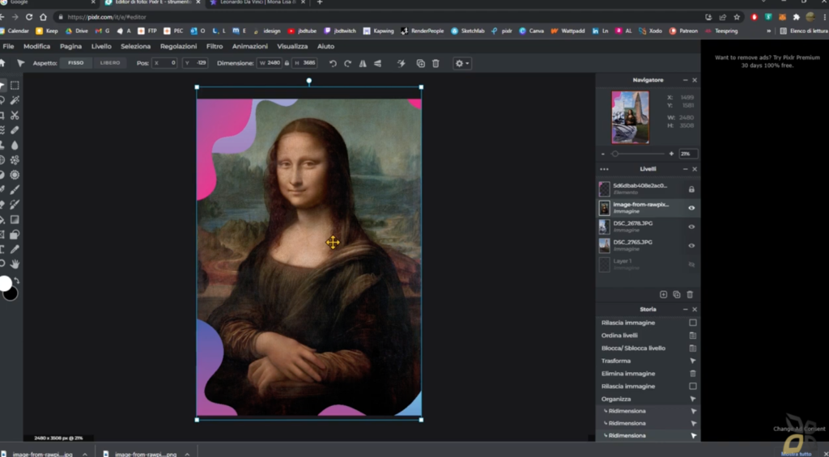This screenshot has width=829, height=457.
Task: Hide the DSC_2678.JPG layer
Action: click(x=691, y=226)
